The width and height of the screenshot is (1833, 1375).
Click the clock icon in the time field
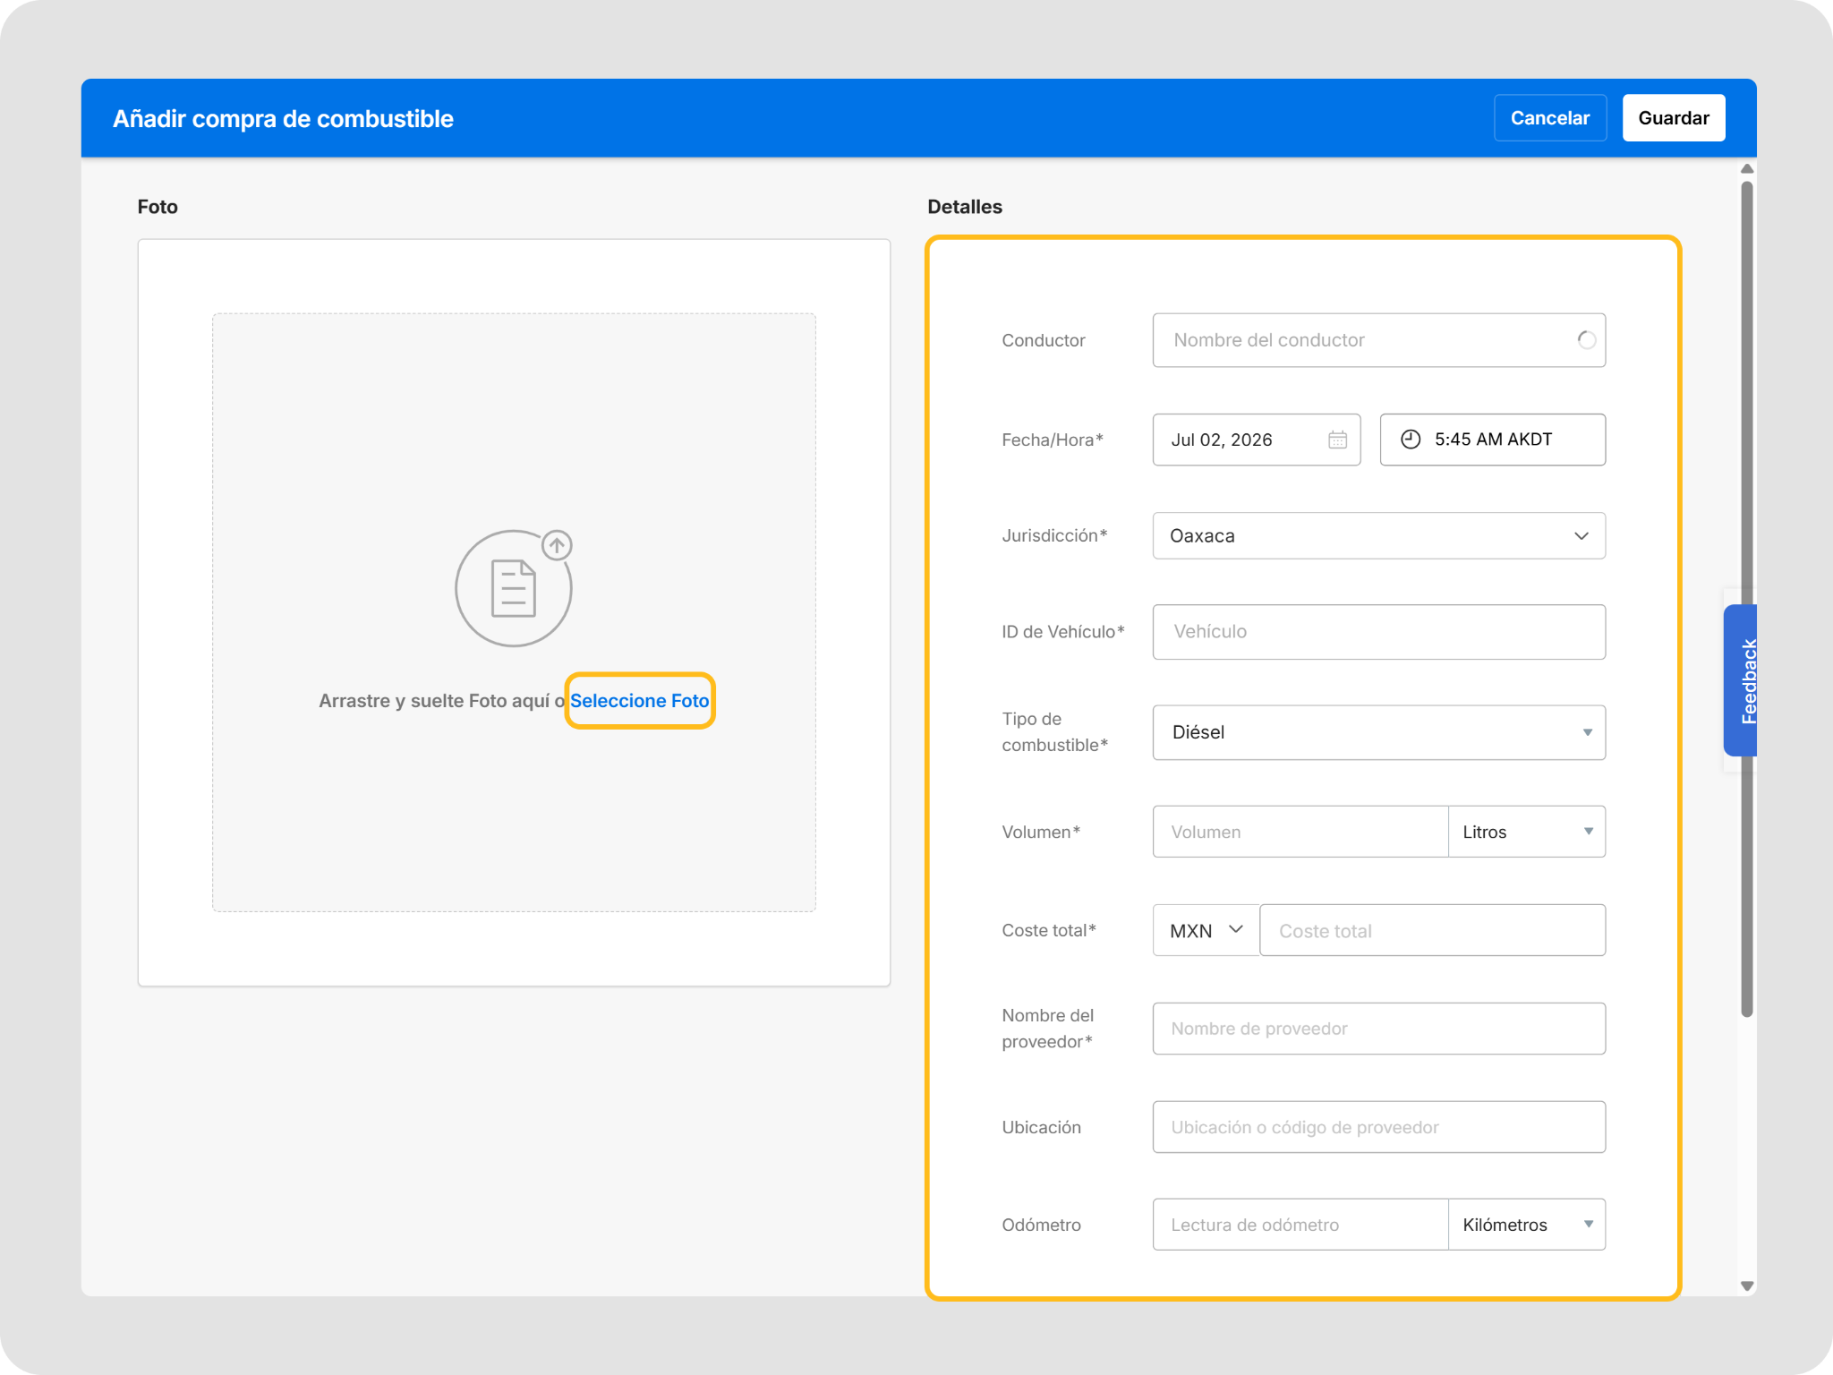point(1411,440)
